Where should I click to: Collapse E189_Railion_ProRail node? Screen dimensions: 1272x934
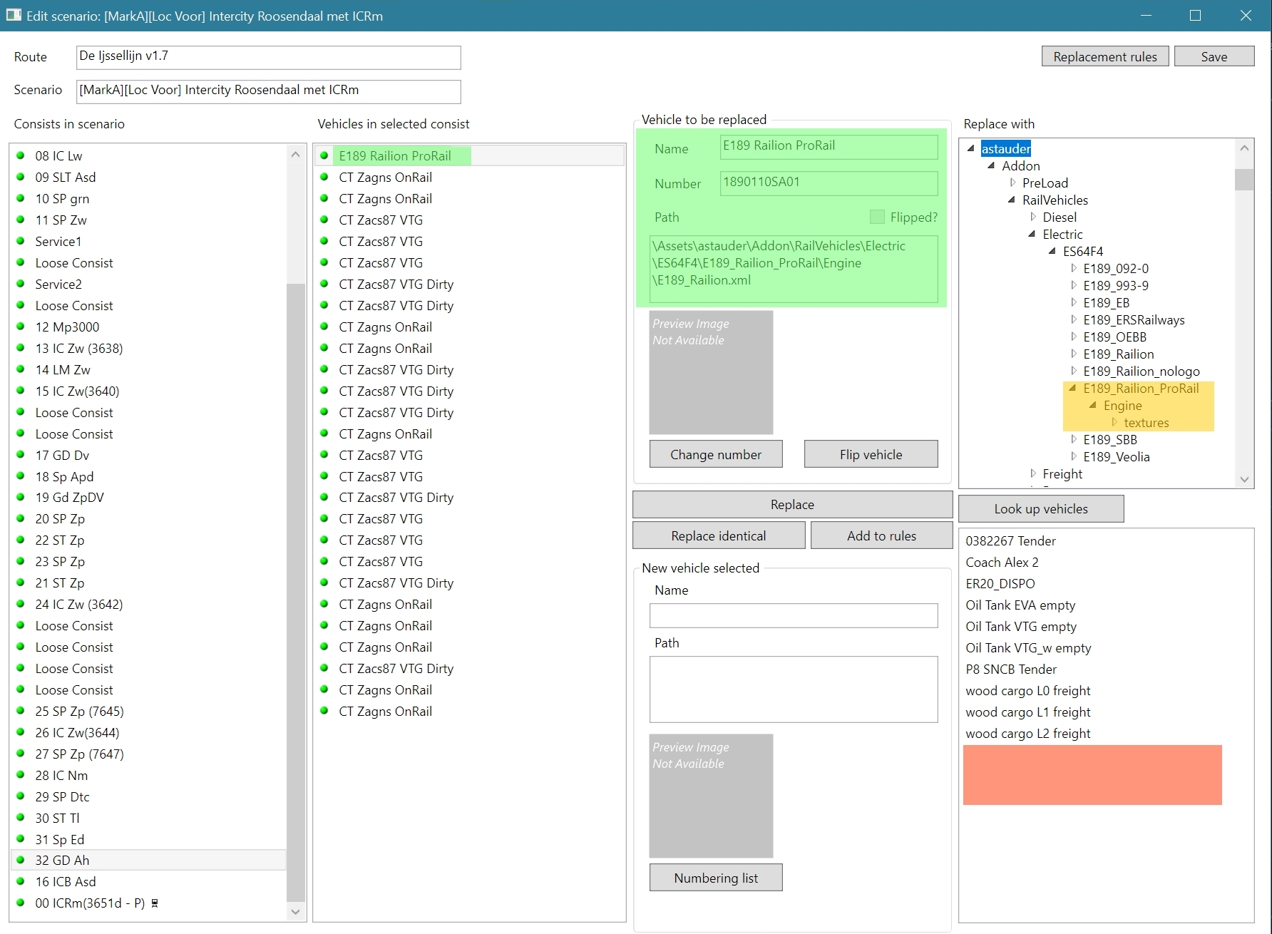click(x=1072, y=388)
